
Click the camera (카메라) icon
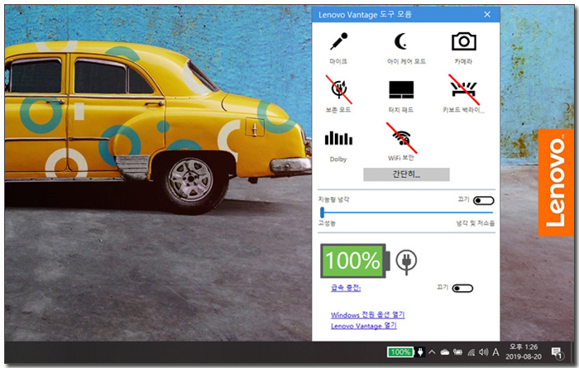(463, 41)
